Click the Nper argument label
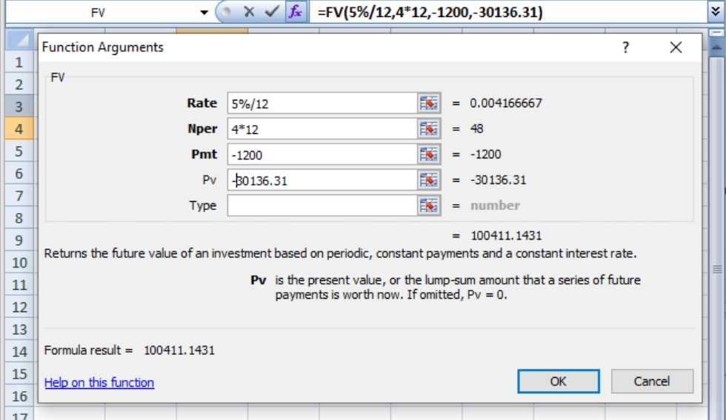The image size is (726, 420). [202, 129]
